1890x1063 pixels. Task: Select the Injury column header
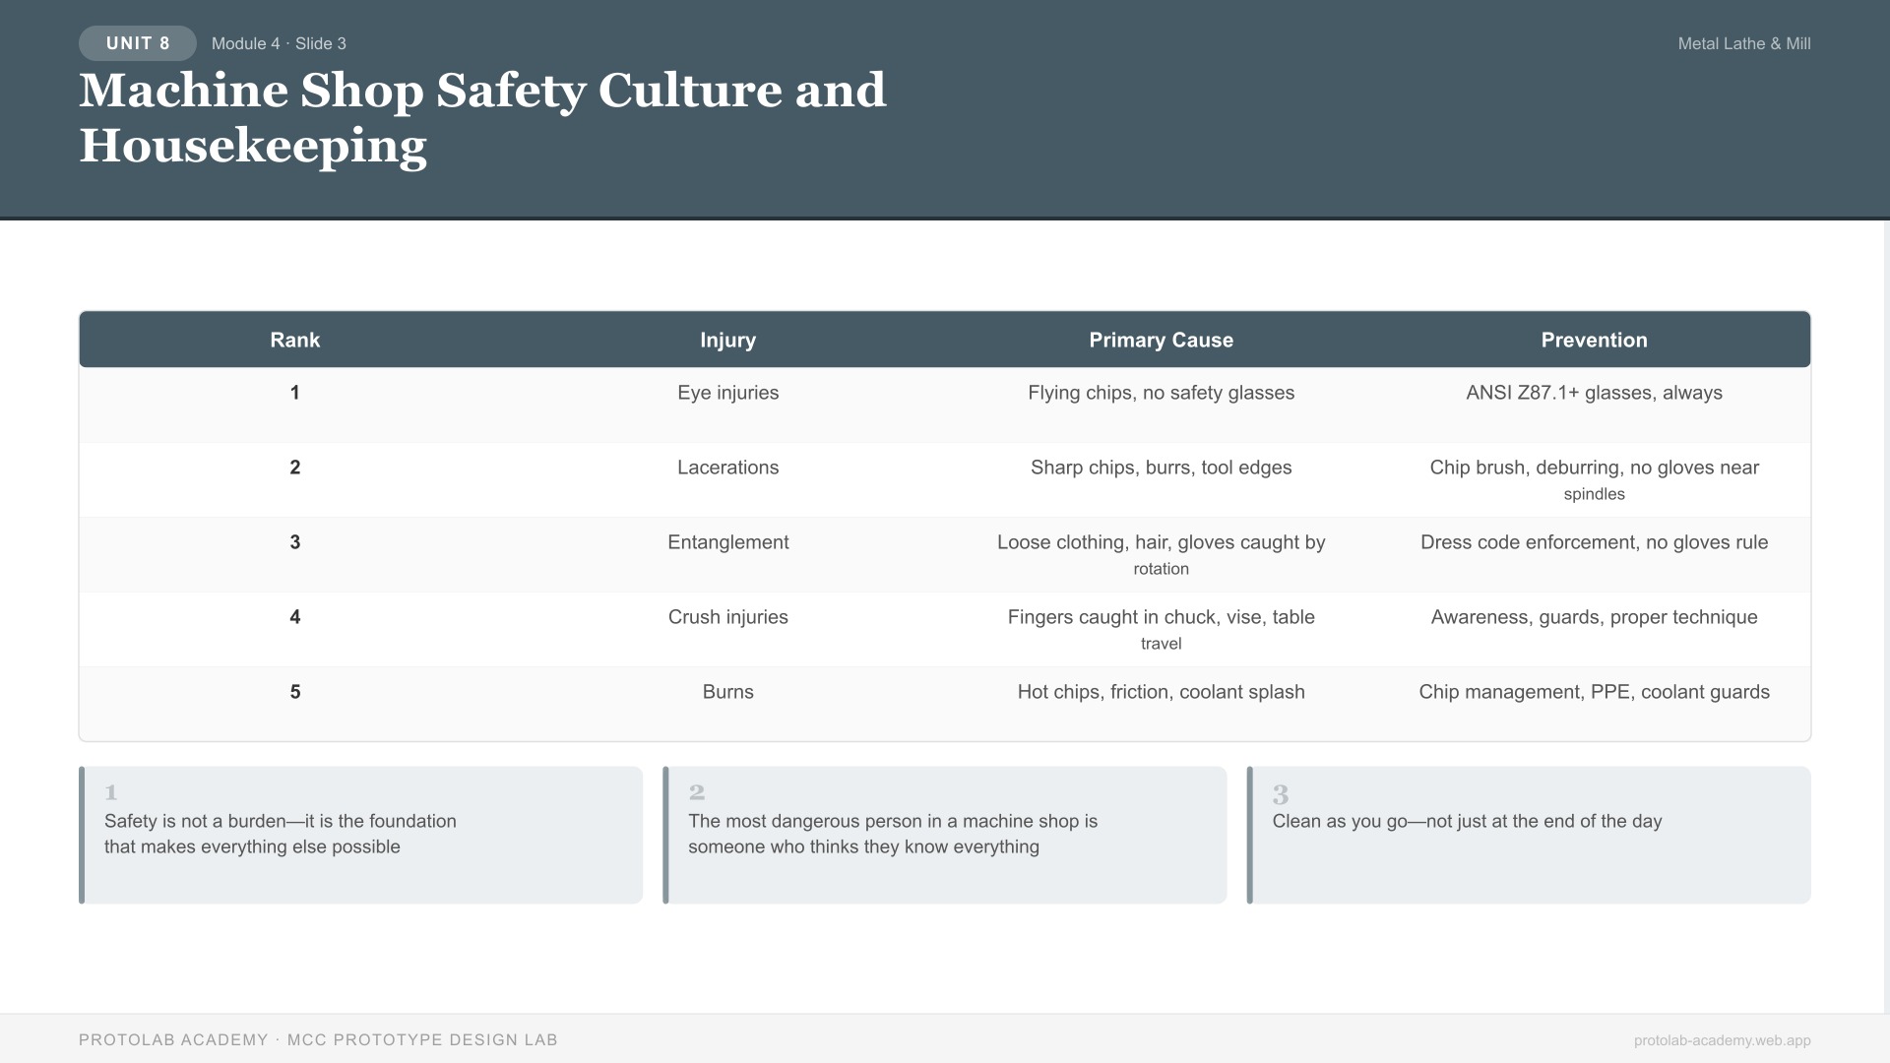click(727, 340)
